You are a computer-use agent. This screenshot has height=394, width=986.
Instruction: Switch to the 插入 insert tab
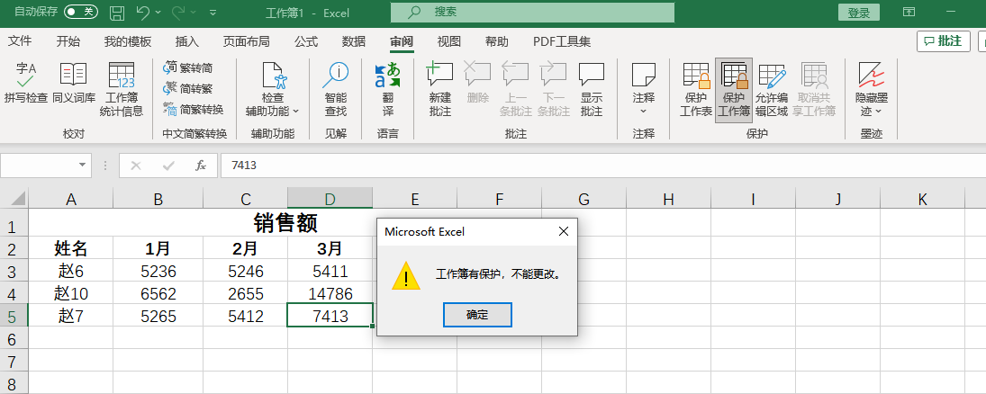point(186,41)
